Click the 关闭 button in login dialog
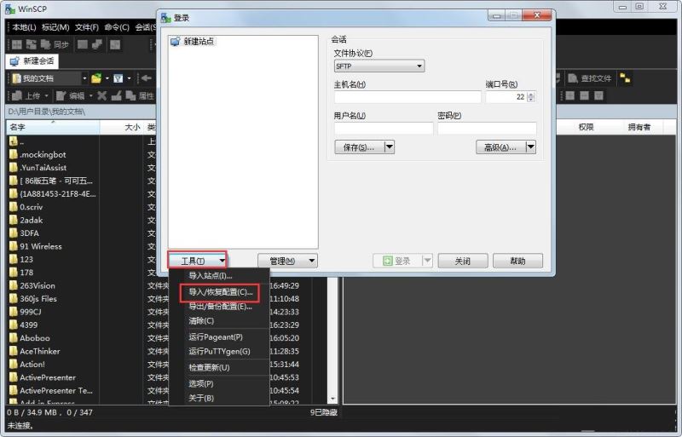 click(x=462, y=261)
